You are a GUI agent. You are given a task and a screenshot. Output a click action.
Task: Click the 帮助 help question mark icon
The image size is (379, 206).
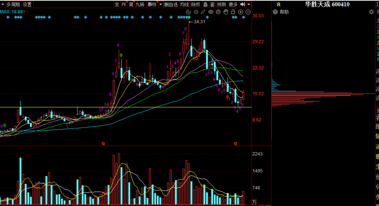(x=275, y=12)
